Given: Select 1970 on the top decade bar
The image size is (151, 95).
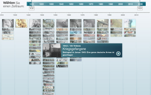Looking at the screenshot, I should (x=91, y=4).
